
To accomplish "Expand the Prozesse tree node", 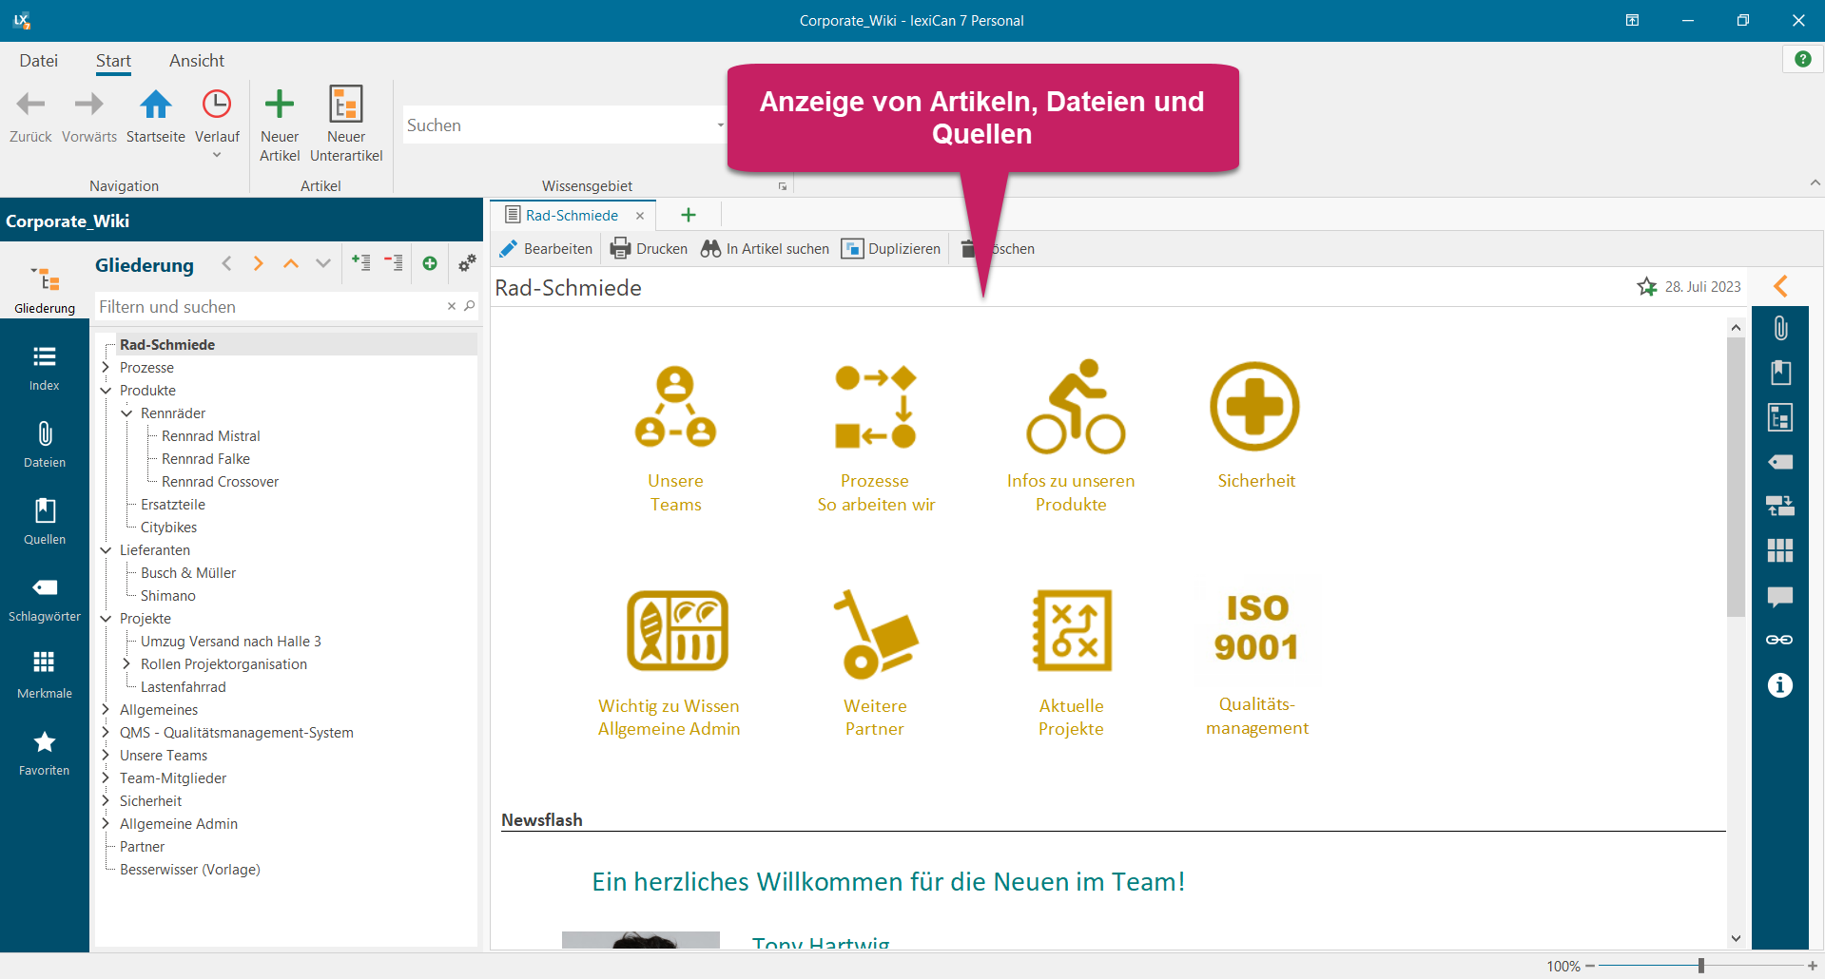I will point(106,368).
